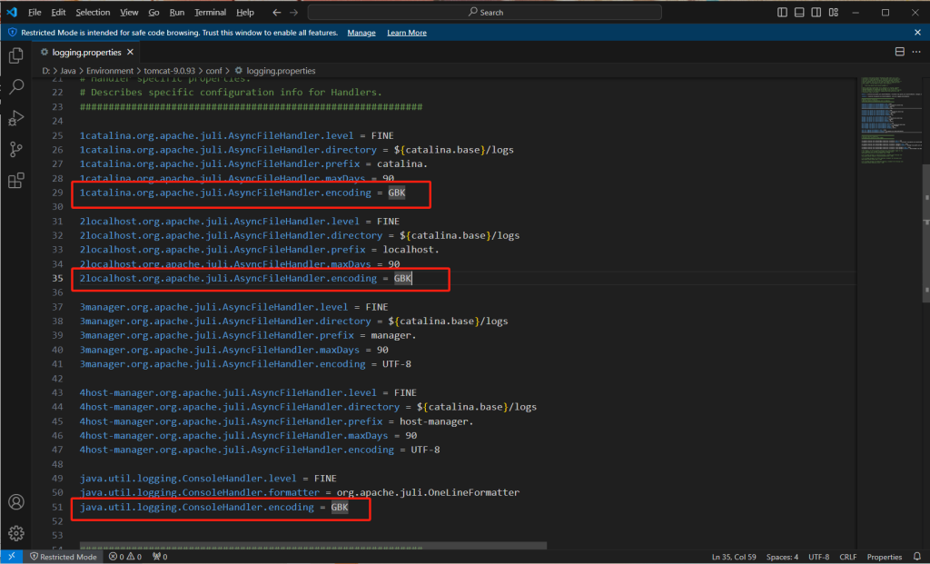Open notifications bell in status bar
Screen dimensions: 930x564
pyautogui.click(x=917, y=557)
